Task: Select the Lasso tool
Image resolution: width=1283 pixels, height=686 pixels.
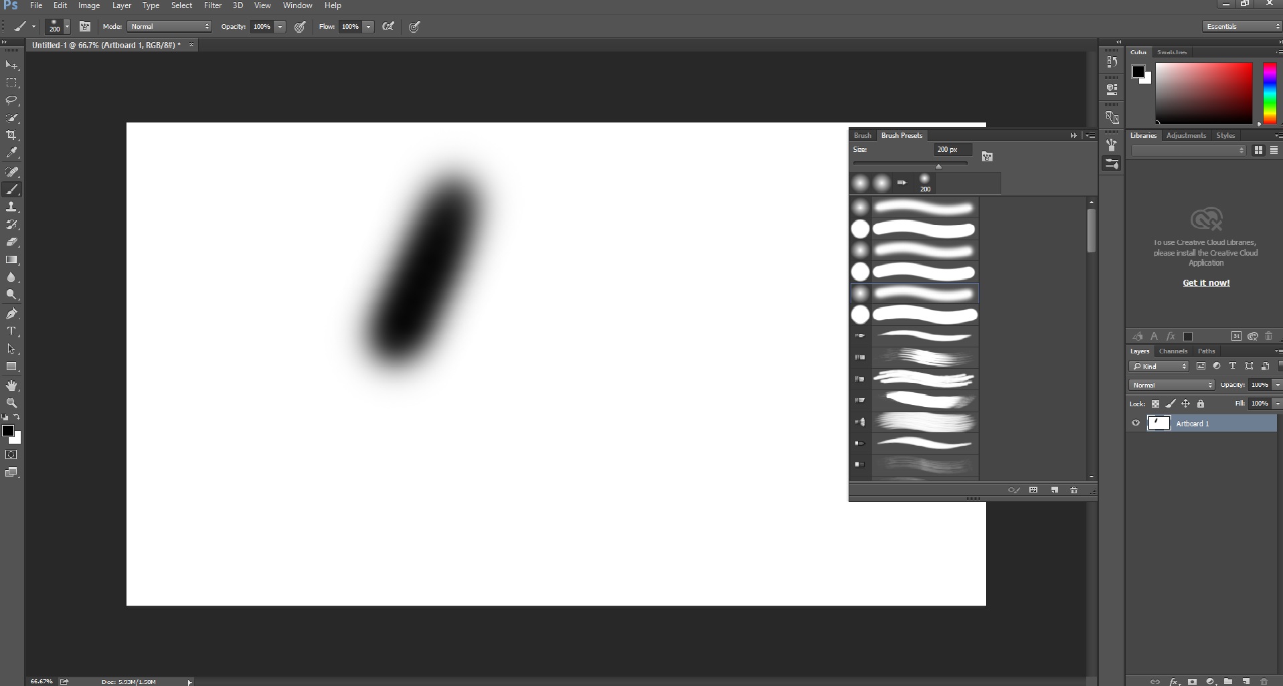Action: (x=11, y=100)
